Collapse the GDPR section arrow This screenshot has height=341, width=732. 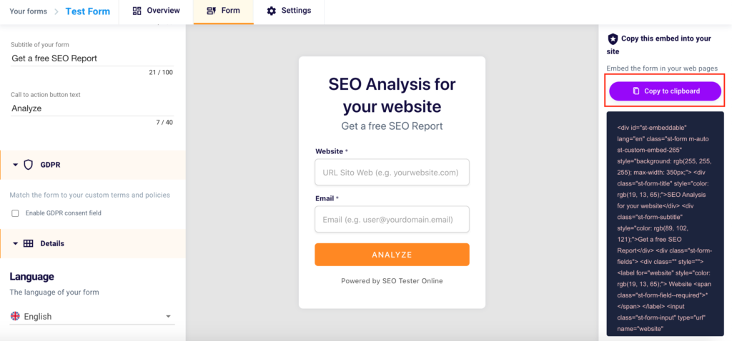click(15, 164)
